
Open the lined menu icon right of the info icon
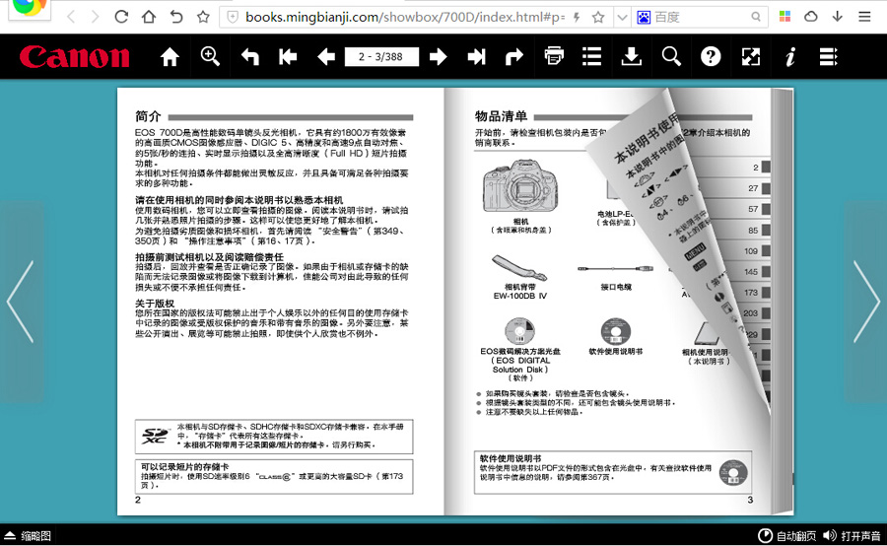pos(828,56)
